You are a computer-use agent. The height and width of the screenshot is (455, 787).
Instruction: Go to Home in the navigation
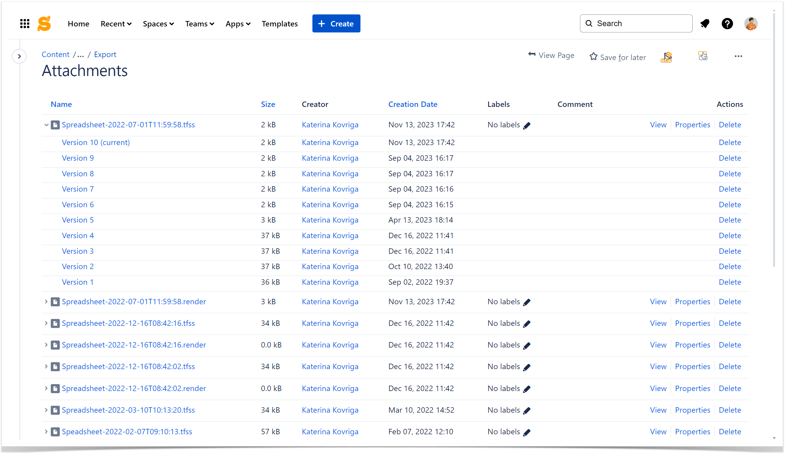tap(78, 24)
